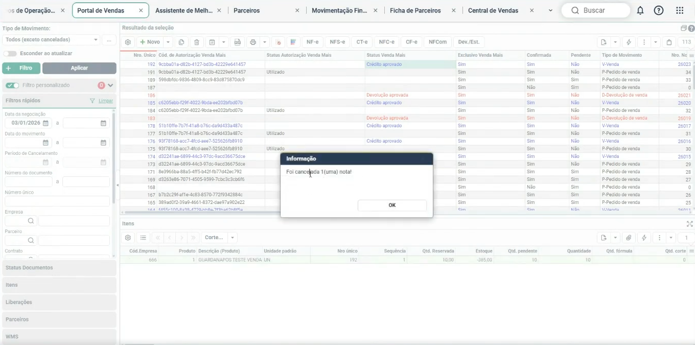Toggle the Filtro personalizado switch
695x345 pixels.
pos(12,85)
